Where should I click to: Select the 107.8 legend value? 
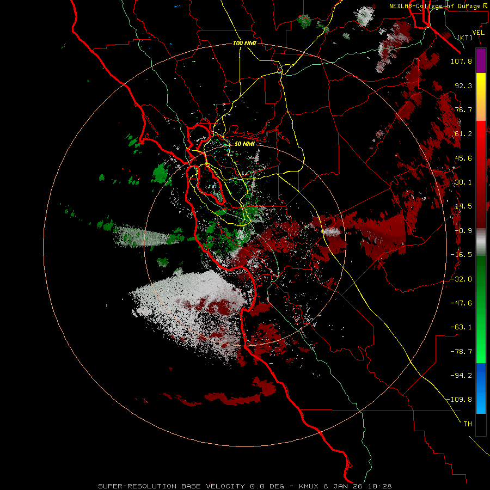(461, 61)
